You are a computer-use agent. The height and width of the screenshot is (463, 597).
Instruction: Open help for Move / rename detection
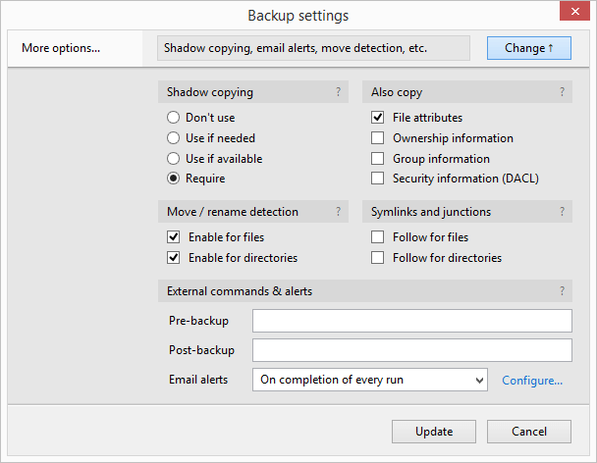click(x=338, y=211)
